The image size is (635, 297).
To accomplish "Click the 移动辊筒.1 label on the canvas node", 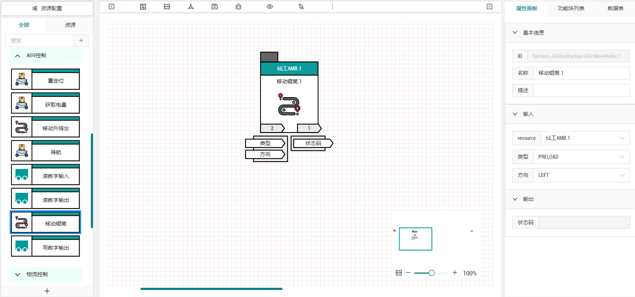I will pos(289,82).
